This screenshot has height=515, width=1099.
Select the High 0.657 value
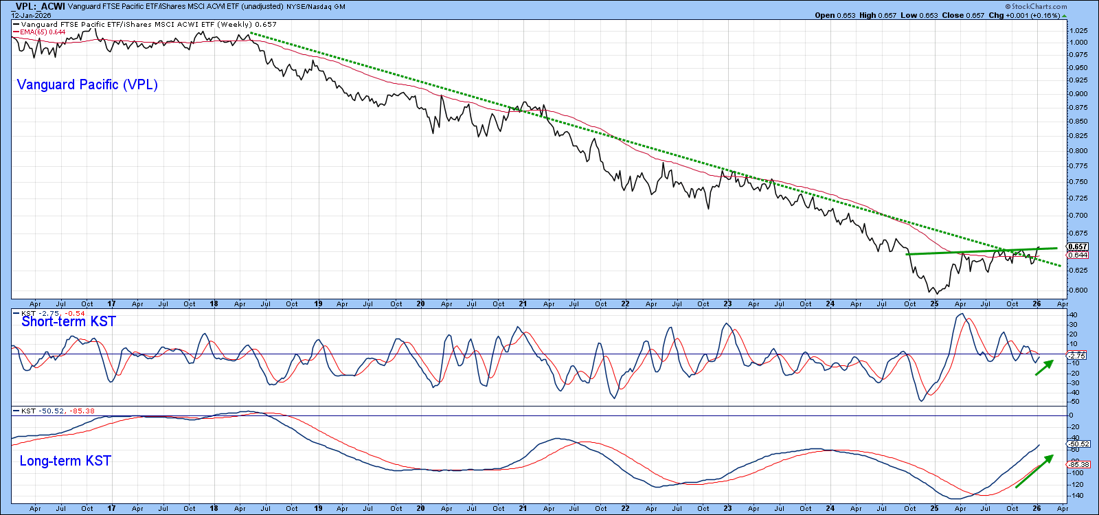878,15
